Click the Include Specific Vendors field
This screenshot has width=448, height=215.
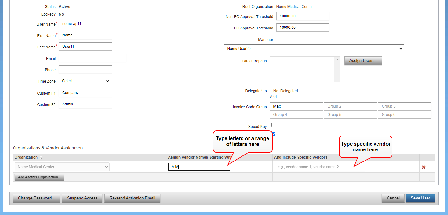319,167
